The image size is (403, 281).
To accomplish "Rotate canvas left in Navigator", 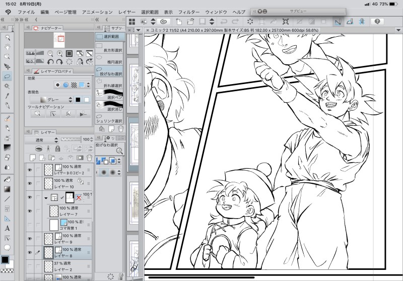I will tap(50, 61).
